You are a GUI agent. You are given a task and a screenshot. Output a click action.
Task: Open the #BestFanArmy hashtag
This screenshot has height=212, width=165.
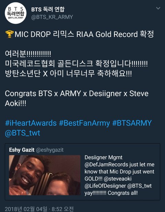coord(85,123)
